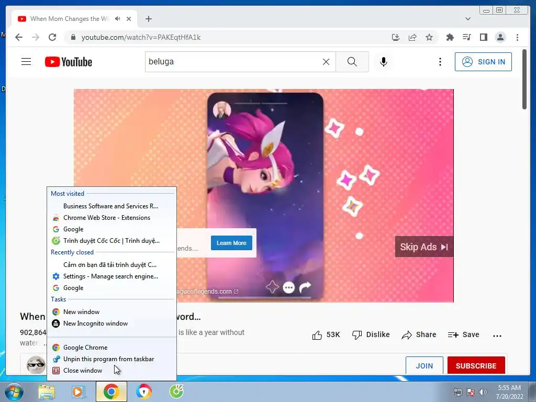Click the site lock icon in address bar
The height and width of the screenshot is (402, 536).
(x=73, y=37)
